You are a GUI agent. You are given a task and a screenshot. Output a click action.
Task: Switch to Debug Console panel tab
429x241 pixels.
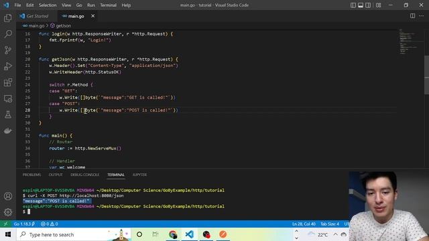tap(85, 175)
